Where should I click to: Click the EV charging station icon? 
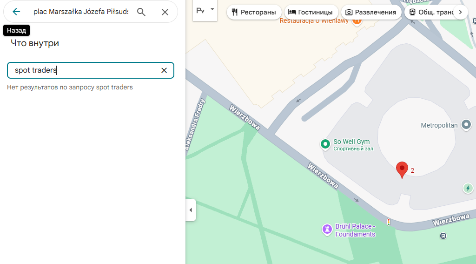pos(468,188)
